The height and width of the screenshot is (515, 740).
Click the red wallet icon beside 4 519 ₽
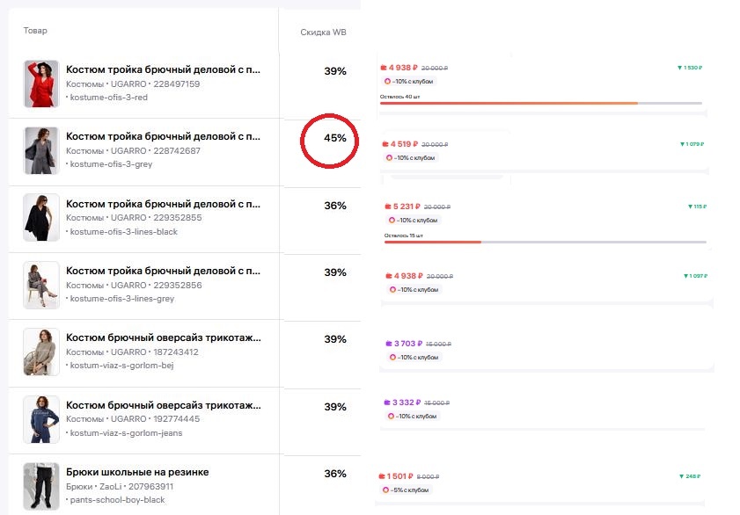(x=385, y=144)
